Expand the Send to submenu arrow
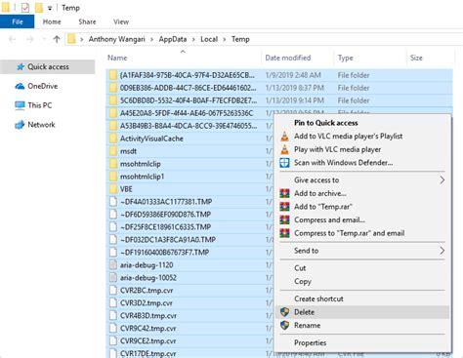Screen dimensions: 463x358 coord(442,251)
